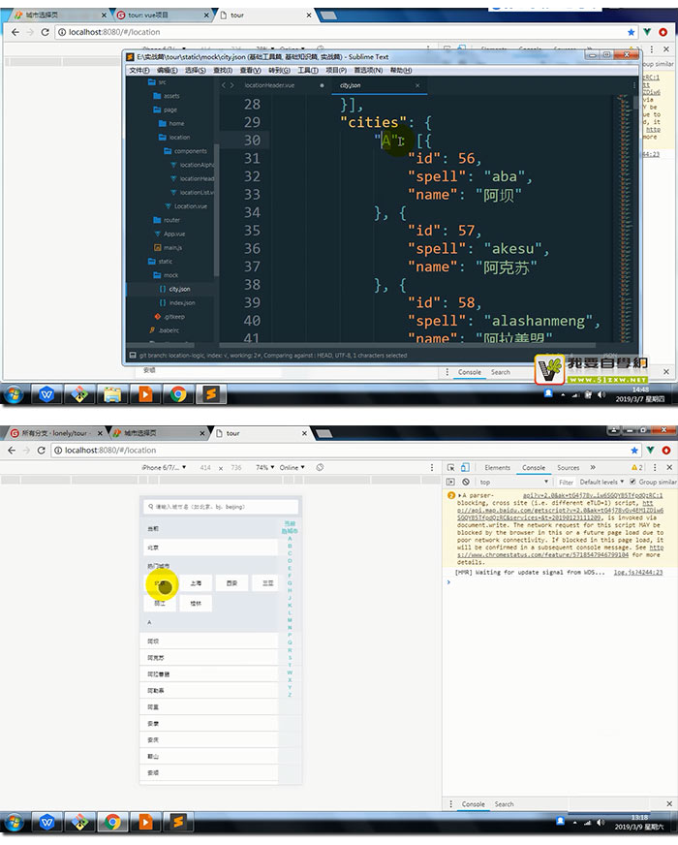This screenshot has height=845, width=678.
Task: Collapse the page folder in the Sublime sidebar
Action: [165, 110]
